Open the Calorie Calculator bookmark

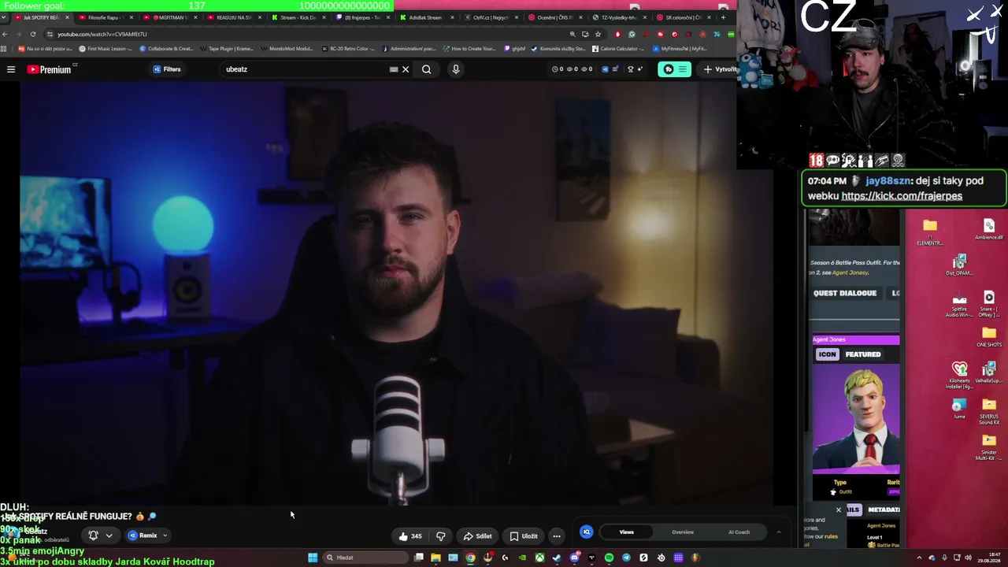(x=618, y=49)
